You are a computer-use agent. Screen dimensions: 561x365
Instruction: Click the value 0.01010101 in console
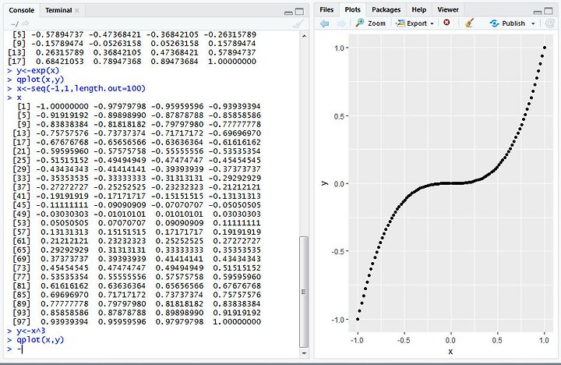[179, 214]
